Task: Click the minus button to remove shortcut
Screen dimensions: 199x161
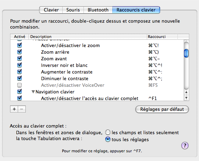Action: click(x=22, y=109)
